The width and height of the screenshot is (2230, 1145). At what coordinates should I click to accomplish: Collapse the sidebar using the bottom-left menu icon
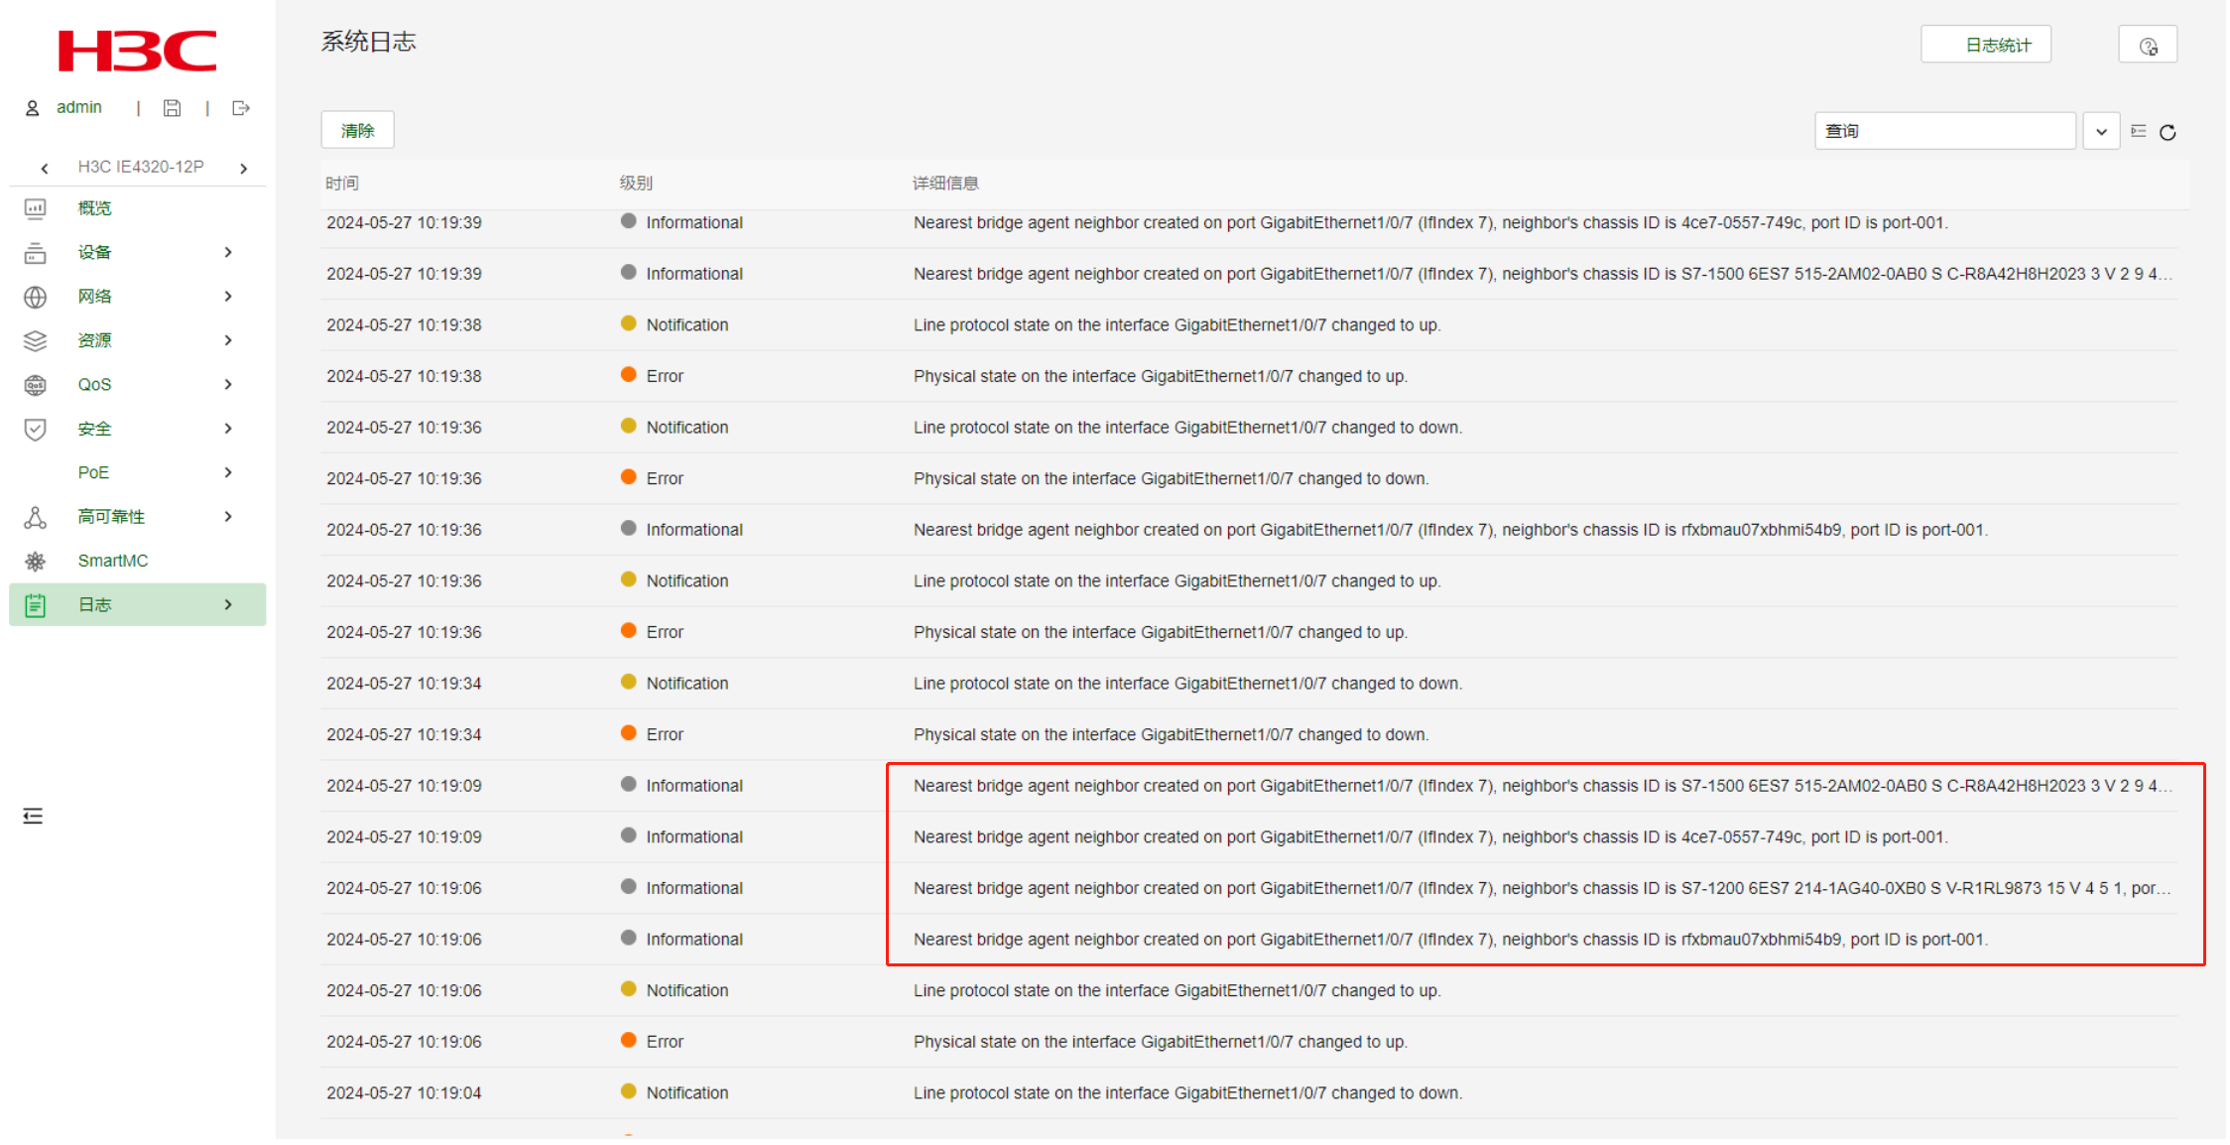33,817
